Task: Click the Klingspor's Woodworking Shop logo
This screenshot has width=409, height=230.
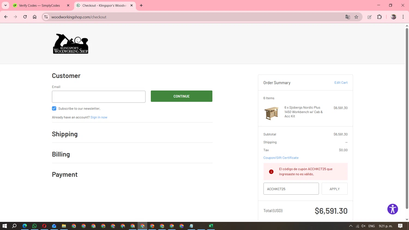Action: point(71,44)
